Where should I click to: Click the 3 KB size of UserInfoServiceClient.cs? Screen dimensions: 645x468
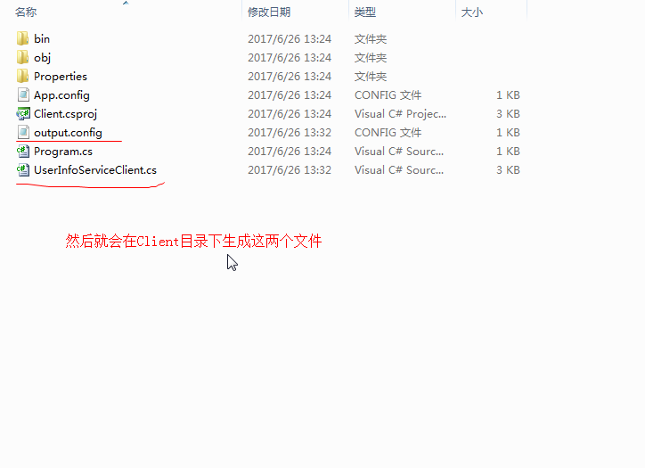[x=508, y=170]
